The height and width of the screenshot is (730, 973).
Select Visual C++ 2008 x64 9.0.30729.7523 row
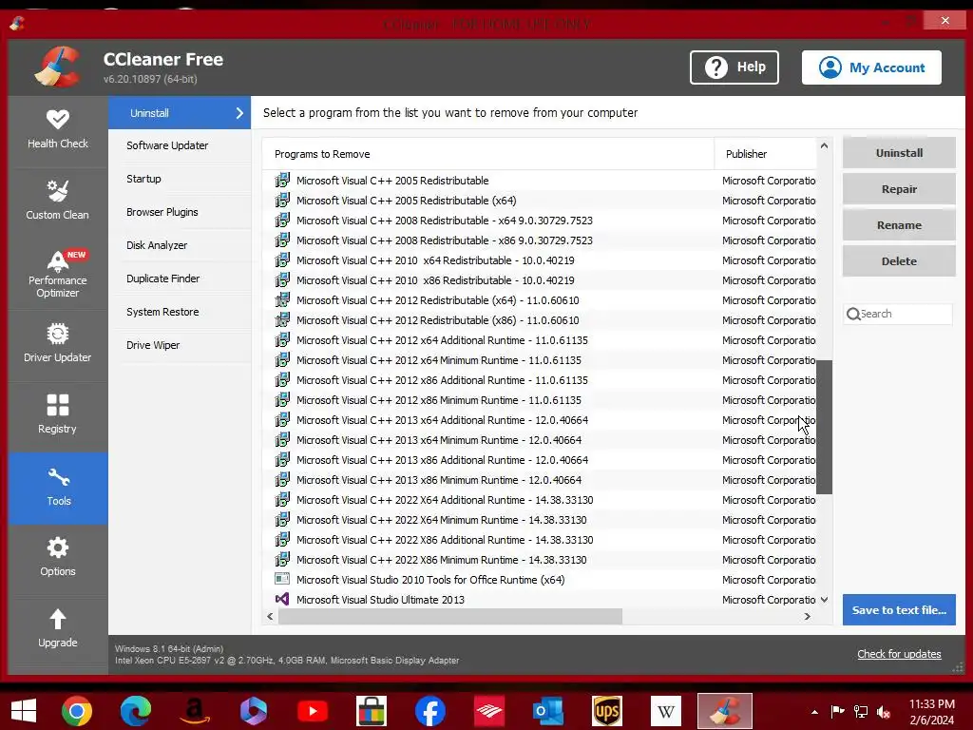[540, 221]
